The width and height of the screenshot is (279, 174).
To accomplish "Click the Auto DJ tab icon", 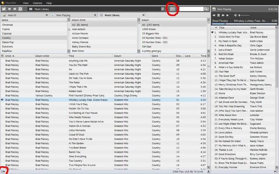I will pos(4,15).
